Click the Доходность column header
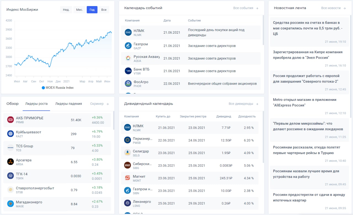 [247, 116]
